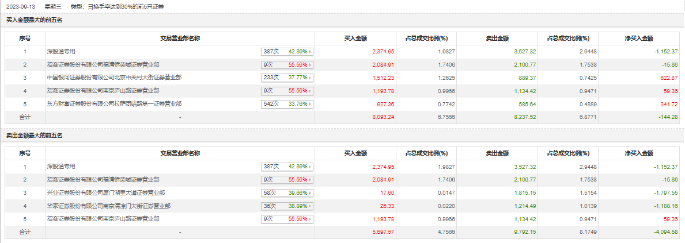Select the 卖出金额最大的前五名 section title
Image resolution: width=685 pixels, height=243 pixels.
pos(34,135)
